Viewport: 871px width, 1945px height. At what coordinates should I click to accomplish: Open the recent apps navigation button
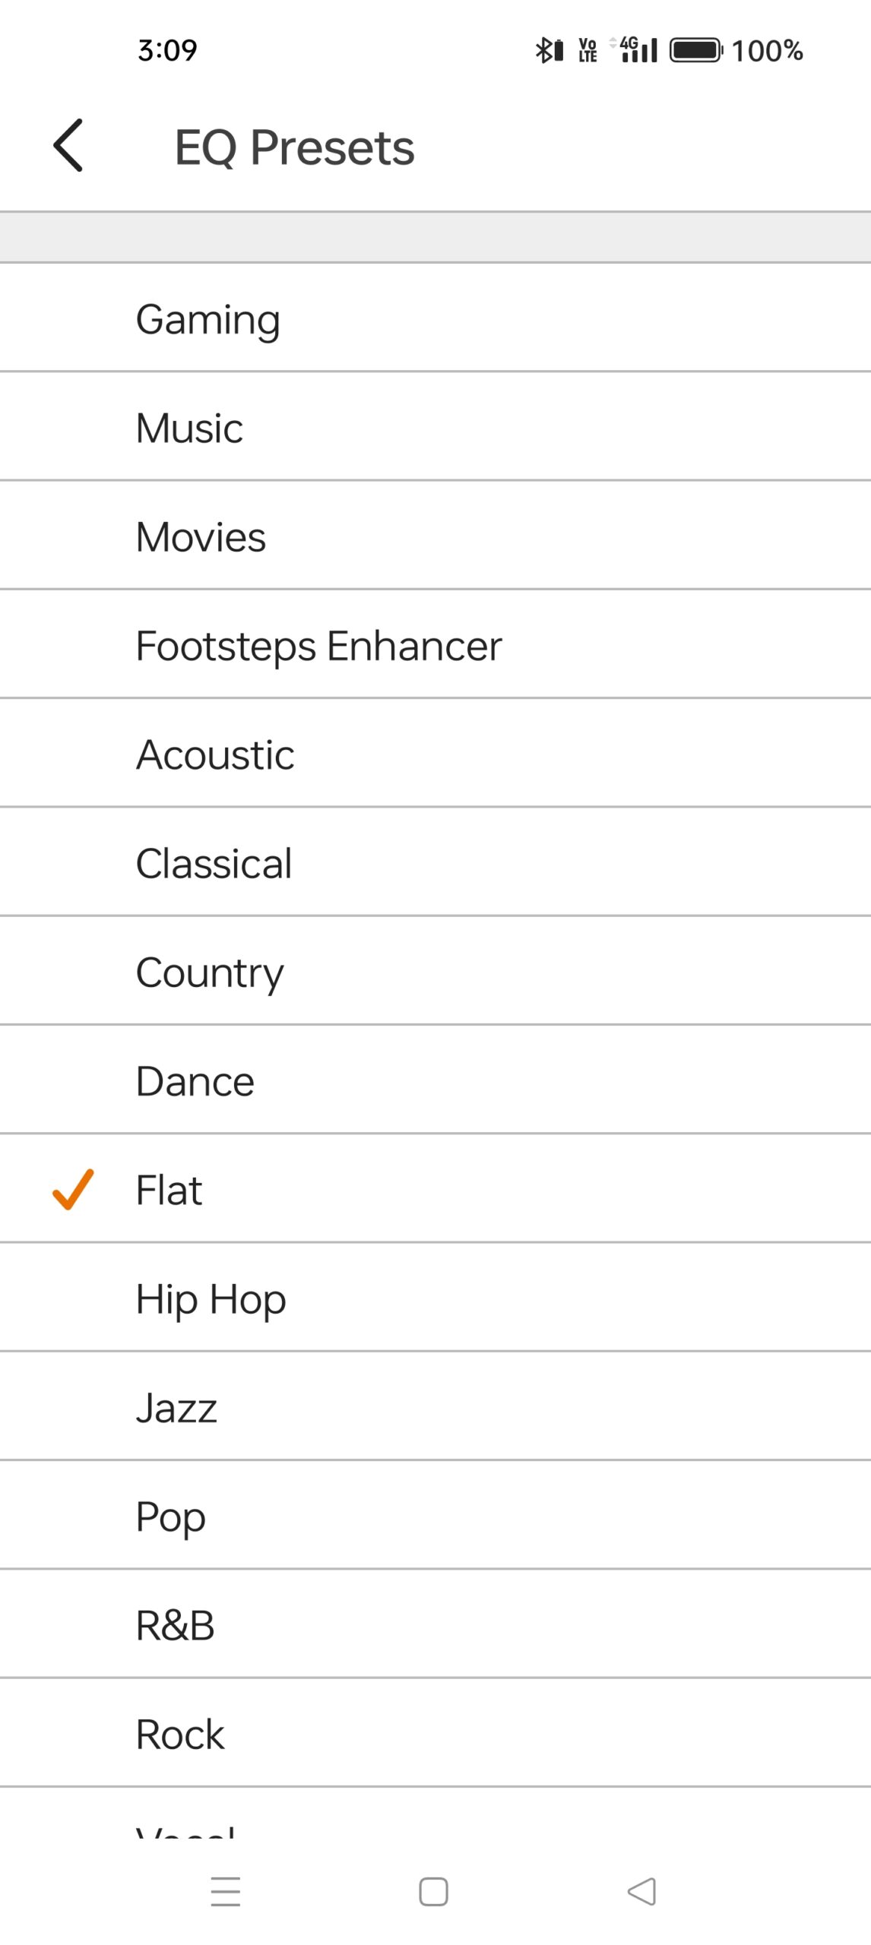[x=225, y=1891]
